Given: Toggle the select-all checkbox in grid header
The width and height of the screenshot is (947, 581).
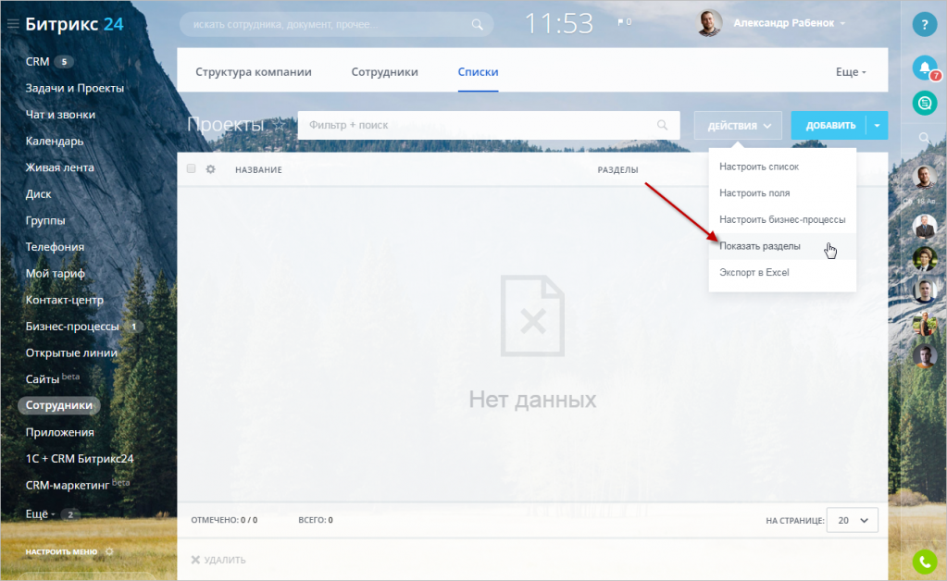Looking at the screenshot, I should (x=192, y=169).
